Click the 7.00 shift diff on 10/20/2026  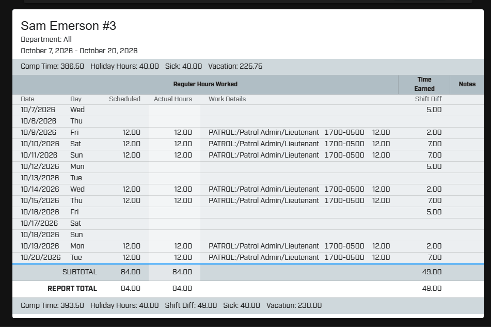point(435,257)
